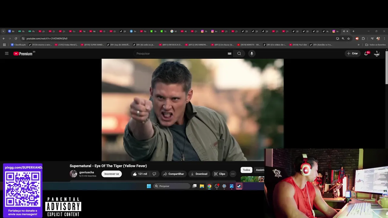Open the Criar create menu
This screenshot has width=388, height=218.
click(x=353, y=54)
